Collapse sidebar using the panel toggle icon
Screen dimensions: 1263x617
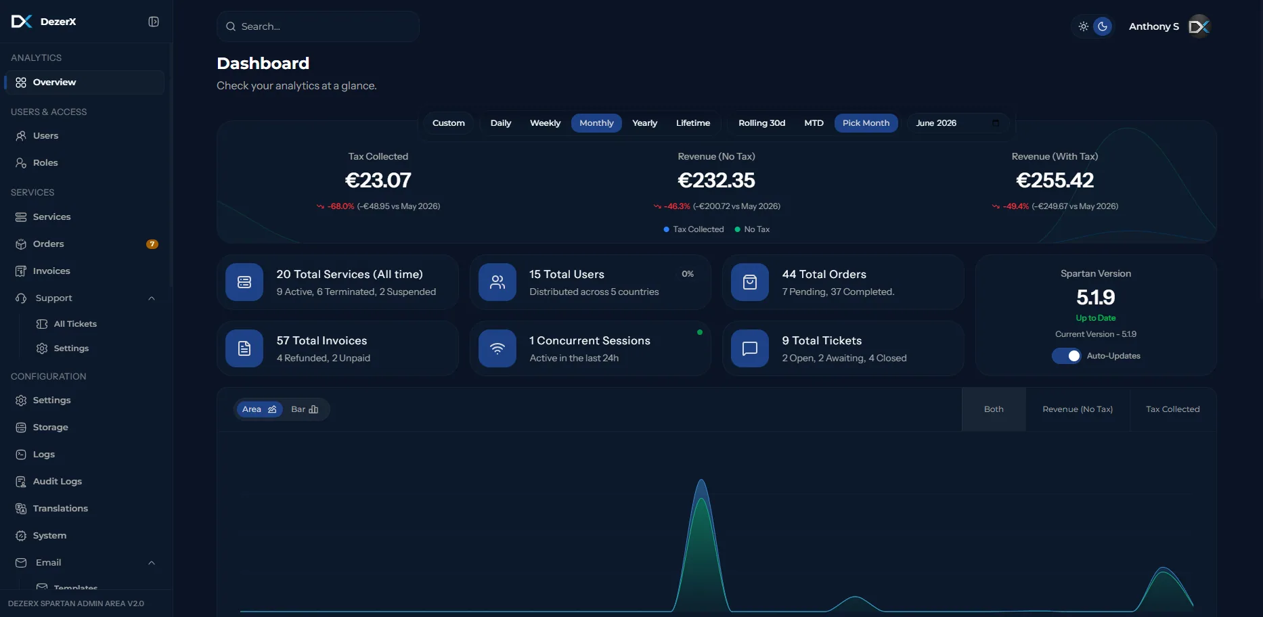coord(154,22)
